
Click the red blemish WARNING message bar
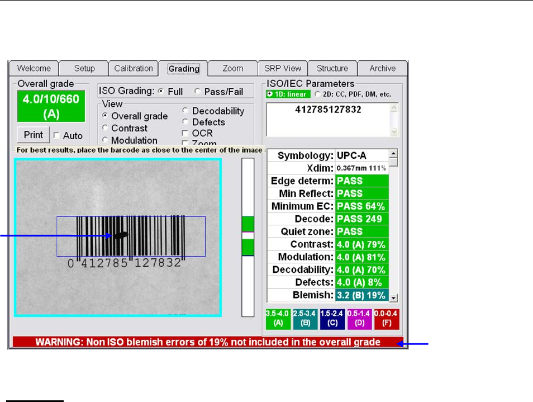[x=208, y=342]
